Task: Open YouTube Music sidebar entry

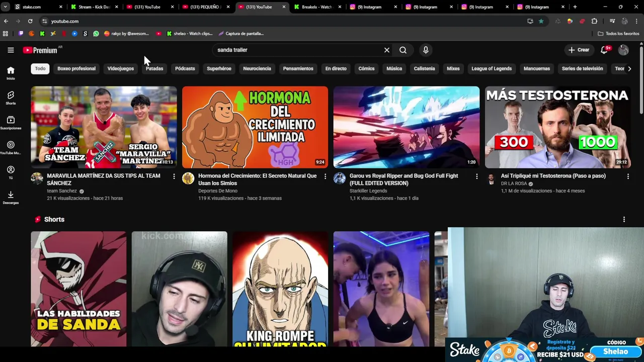Action: [11, 148]
